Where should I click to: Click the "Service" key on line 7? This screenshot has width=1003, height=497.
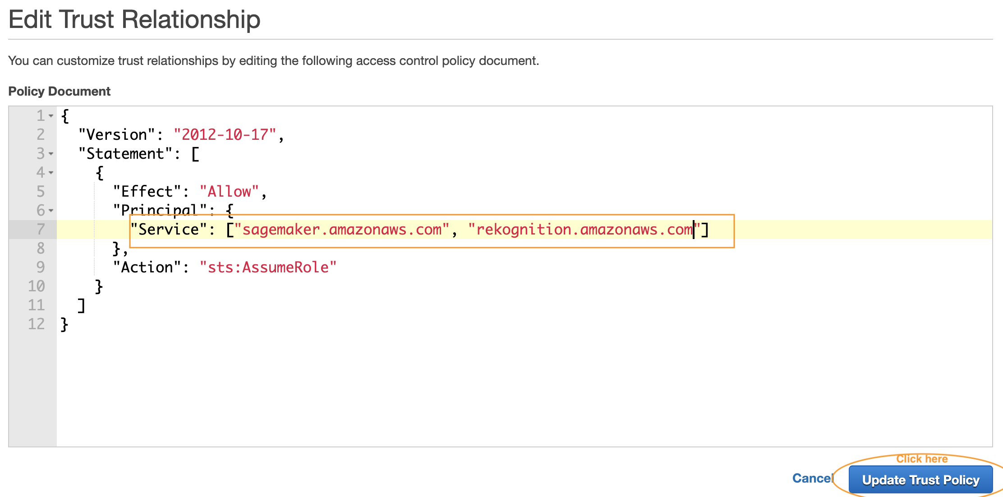[168, 230]
